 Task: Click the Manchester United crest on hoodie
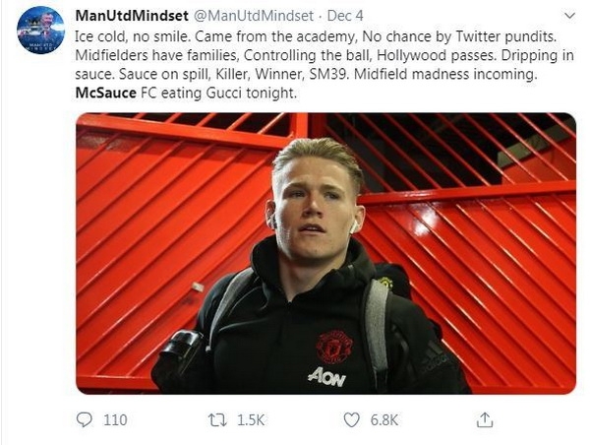pos(333,345)
